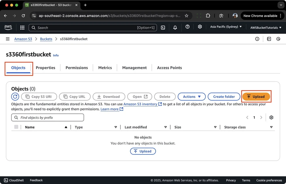Image resolution: width=286 pixels, height=184 pixels.
Task: Refresh the objects list
Action: coord(15,96)
